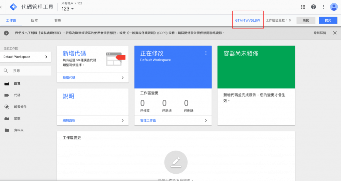This screenshot has width=341, height=181.
Task: Click the 容器尚未發佈 green card
Action: click(x=256, y=67)
